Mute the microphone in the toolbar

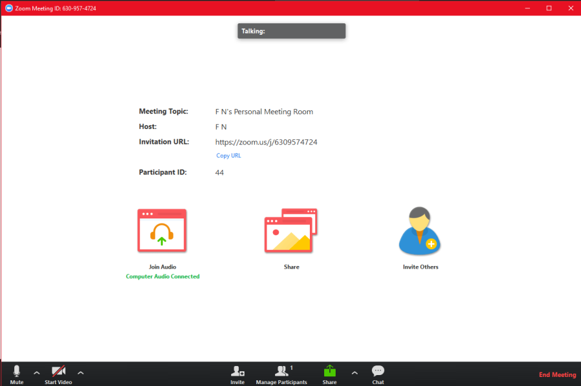coord(17,374)
